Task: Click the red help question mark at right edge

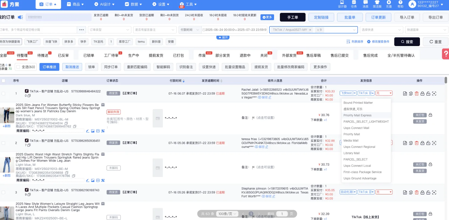Action: (x=446, y=54)
